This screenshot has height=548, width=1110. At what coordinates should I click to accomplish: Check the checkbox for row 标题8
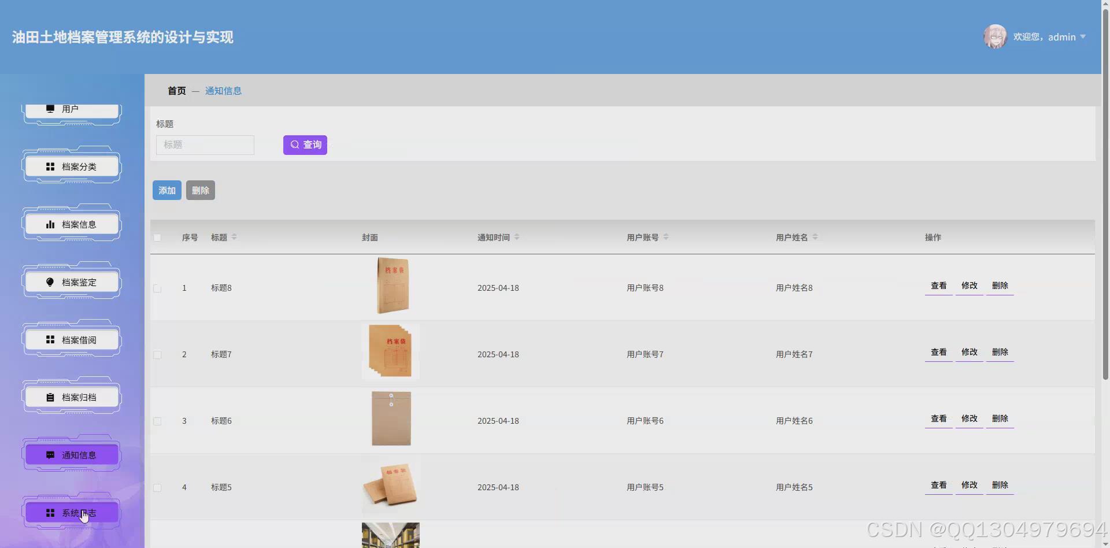tap(157, 288)
